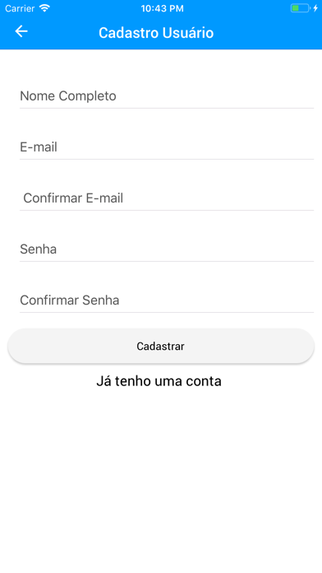Tap the charging bolt icon
The height and width of the screenshot is (573, 322).
tap(315, 8)
